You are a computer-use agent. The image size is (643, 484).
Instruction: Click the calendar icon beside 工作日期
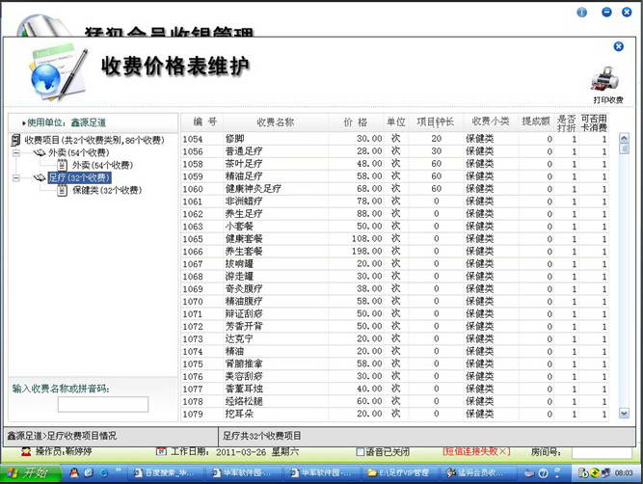pyautogui.click(x=161, y=451)
